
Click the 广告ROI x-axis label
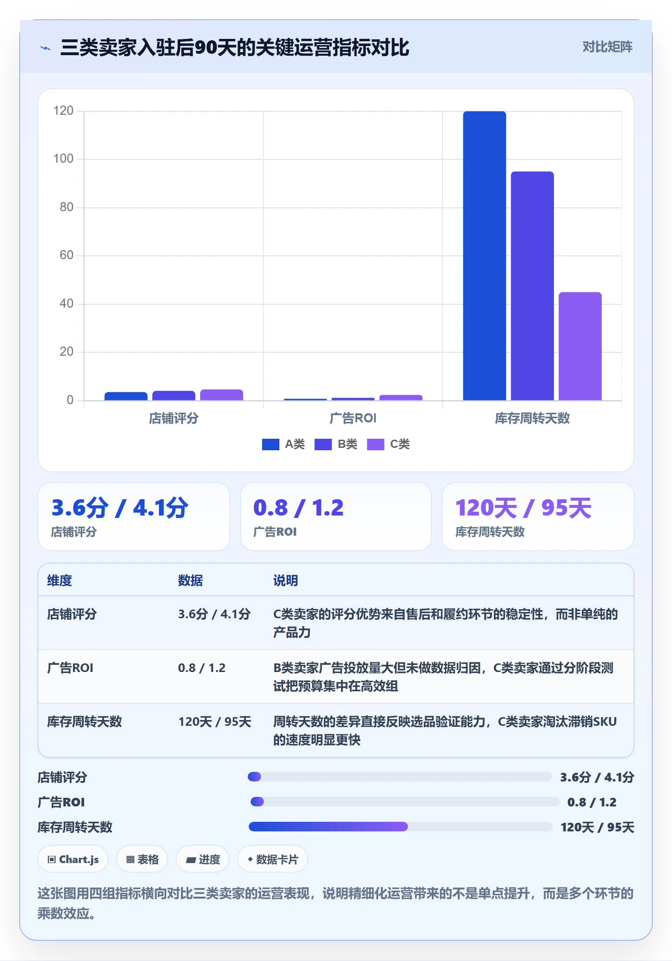pyautogui.click(x=353, y=418)
